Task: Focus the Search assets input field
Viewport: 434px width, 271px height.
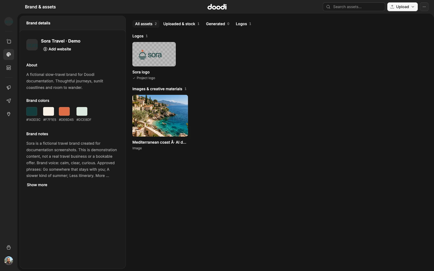Action: click(x=354, y=7)
